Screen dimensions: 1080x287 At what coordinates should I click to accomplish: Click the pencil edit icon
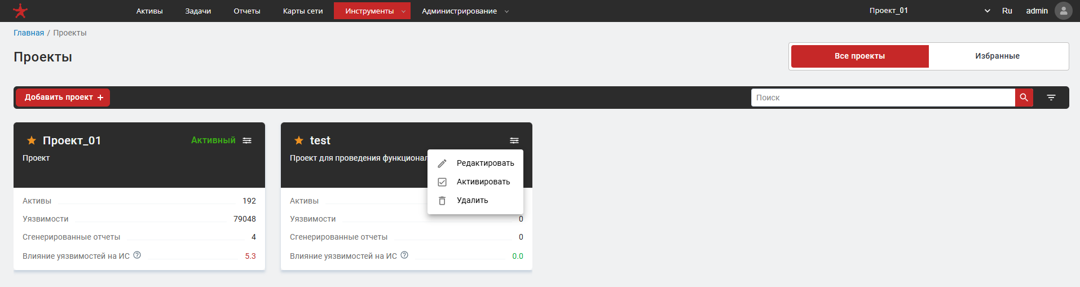[x=442, y=164]
